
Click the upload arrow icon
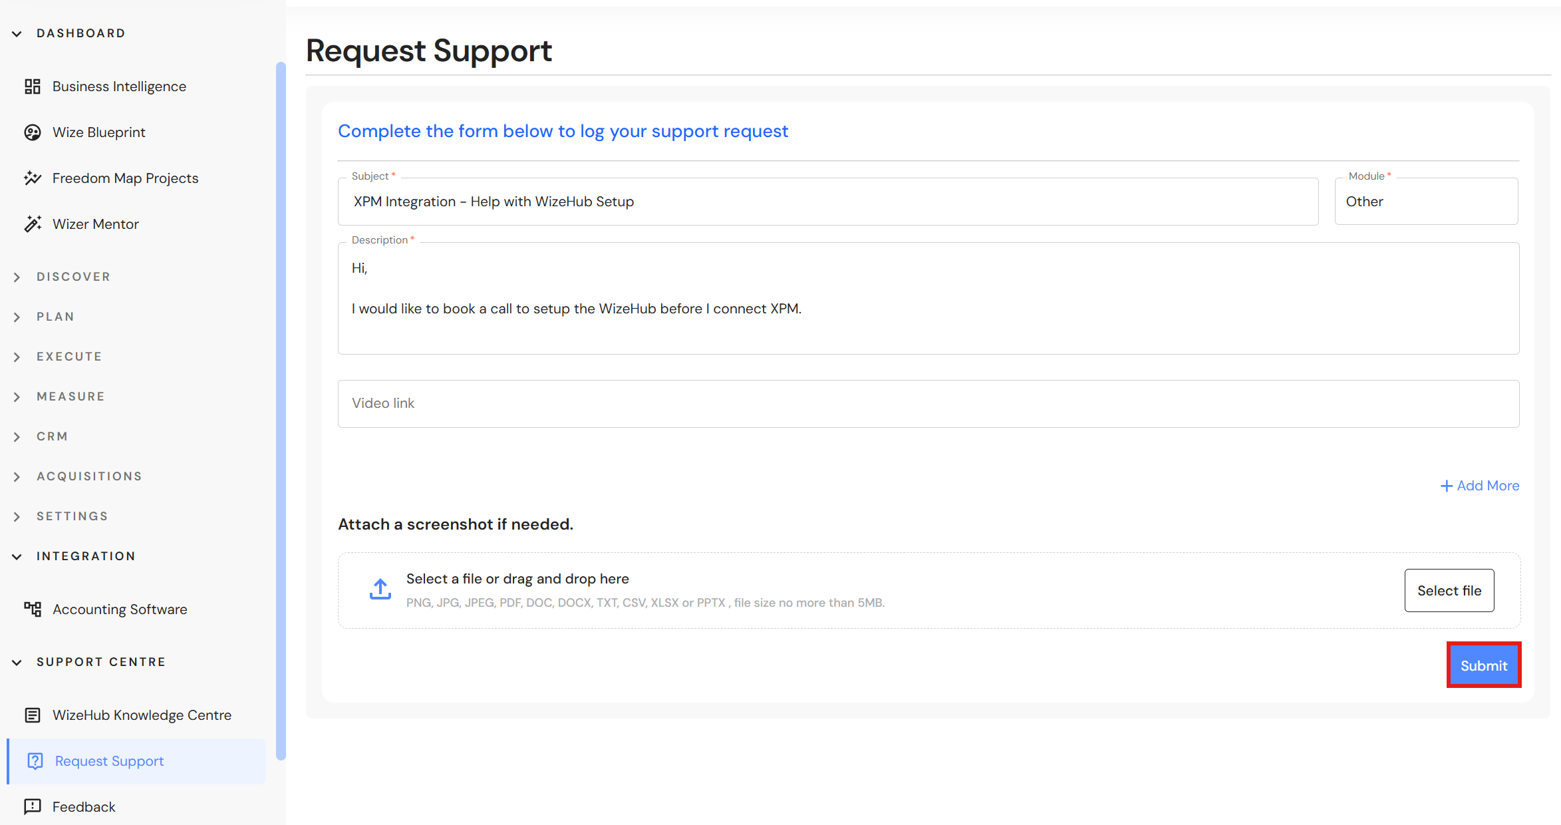click(x=380, y=589)
